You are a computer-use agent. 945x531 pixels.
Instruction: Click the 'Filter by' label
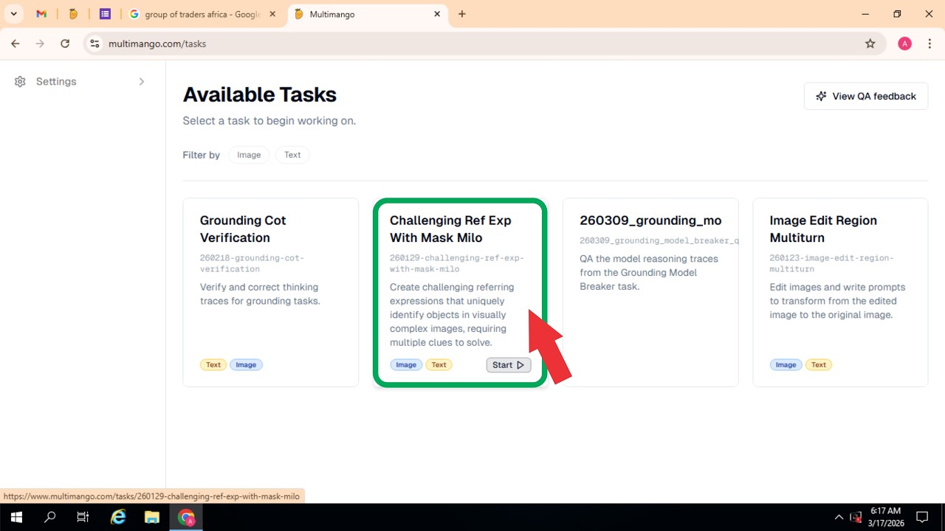pos(202,155)
